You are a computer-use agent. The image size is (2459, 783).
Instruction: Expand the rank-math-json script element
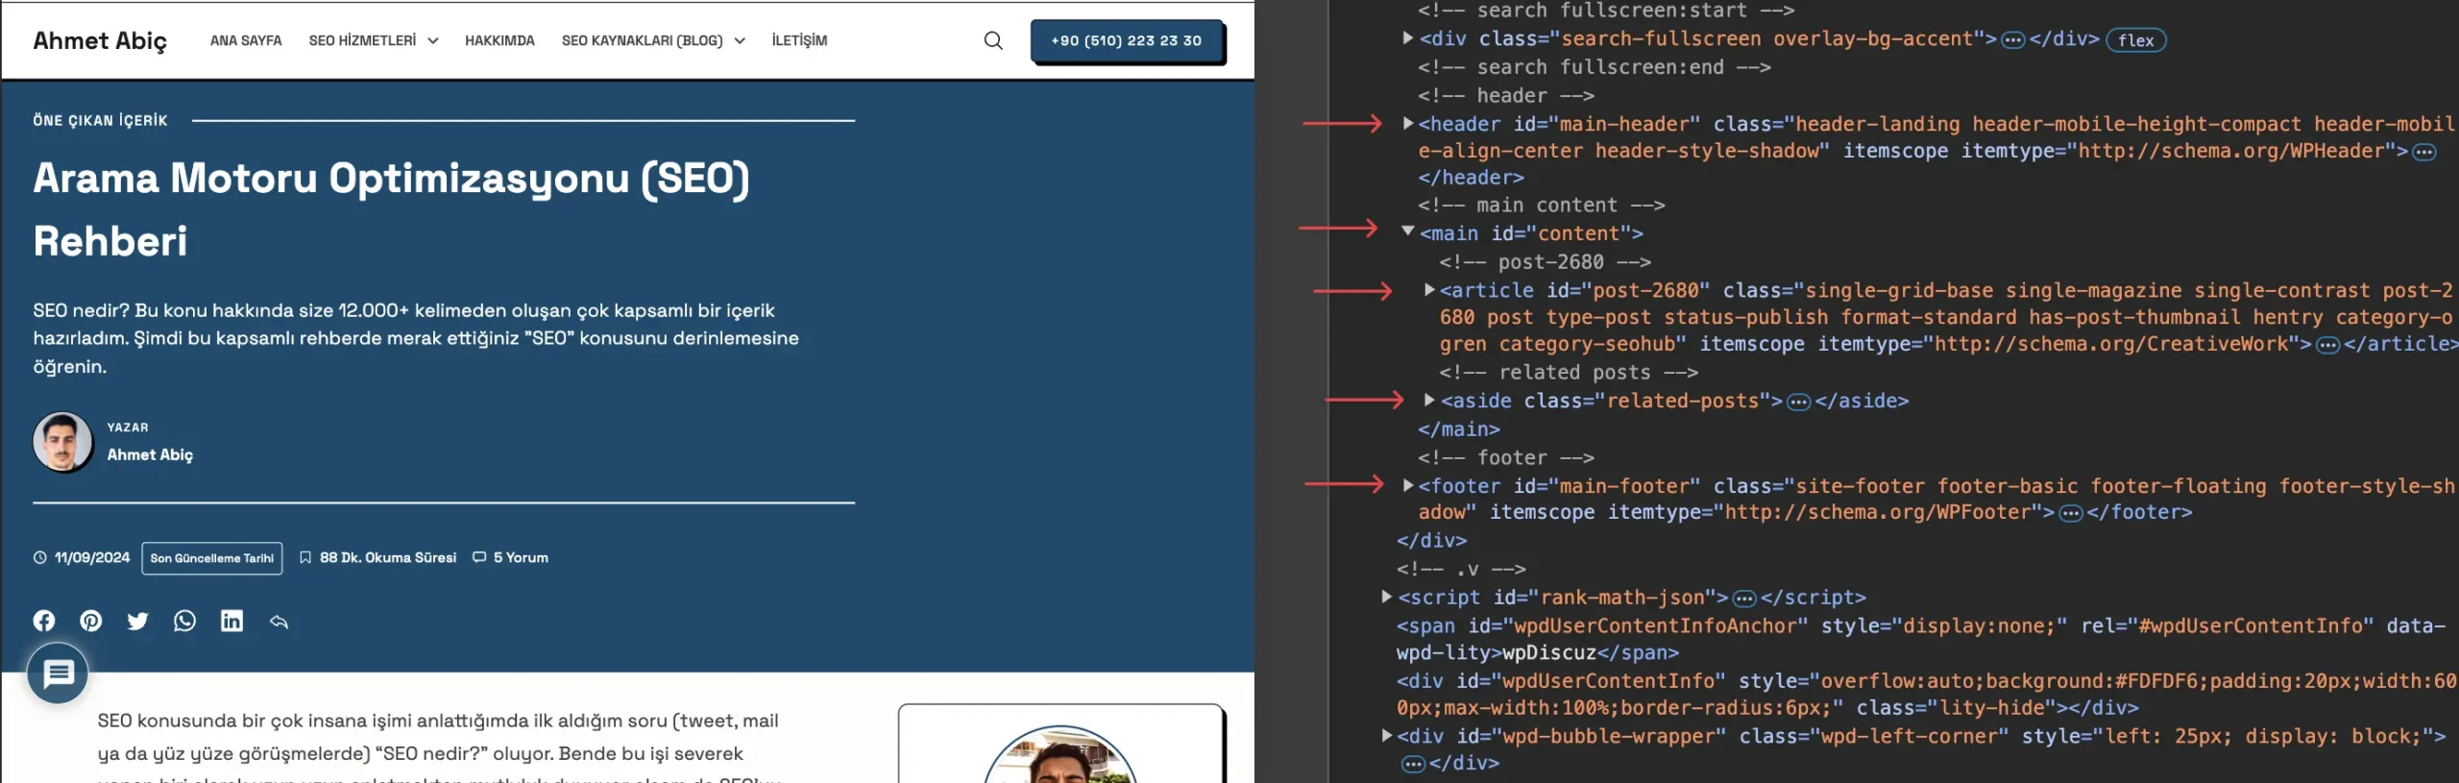tap(1387, 597)
